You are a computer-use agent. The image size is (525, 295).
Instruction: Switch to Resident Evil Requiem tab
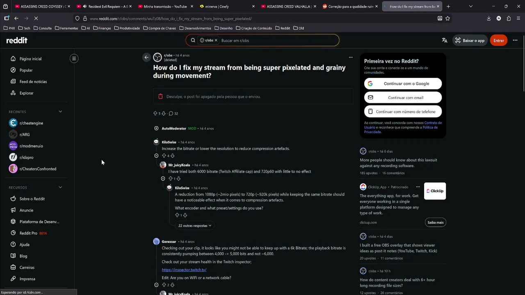click(x=104, y=7)
